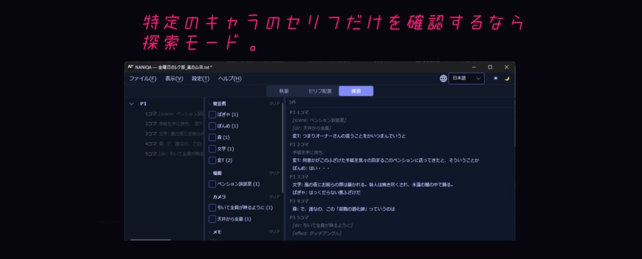Select 1コマ row in the P1 outline tree
The width and height of the screenshot is (642, 259).
tap(174, 114)
